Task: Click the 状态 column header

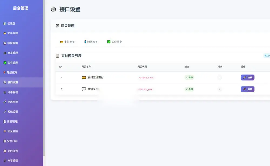Action: point(187,67)
